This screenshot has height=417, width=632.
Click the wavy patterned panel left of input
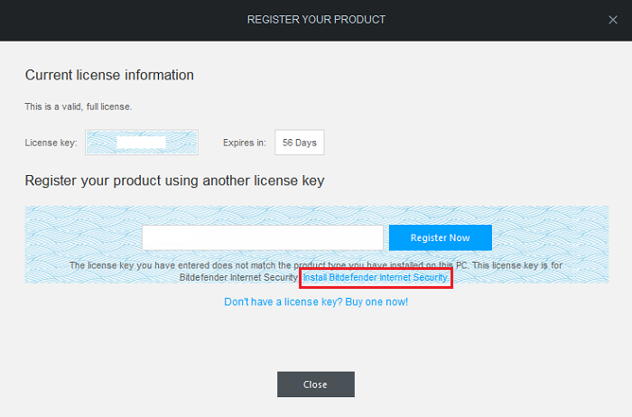(x=81, y=236)
